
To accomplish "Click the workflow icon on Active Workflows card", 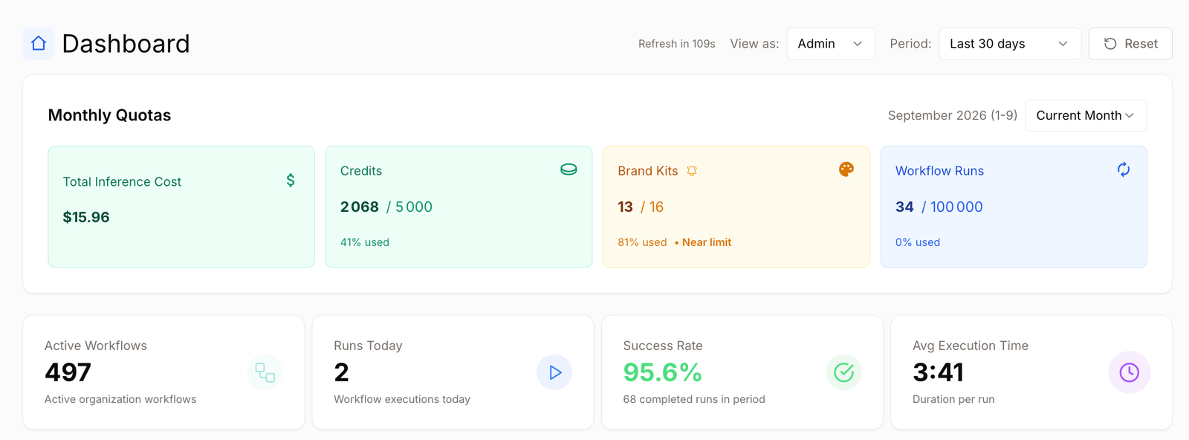I will pyautogui.click(x=265, y=372).
